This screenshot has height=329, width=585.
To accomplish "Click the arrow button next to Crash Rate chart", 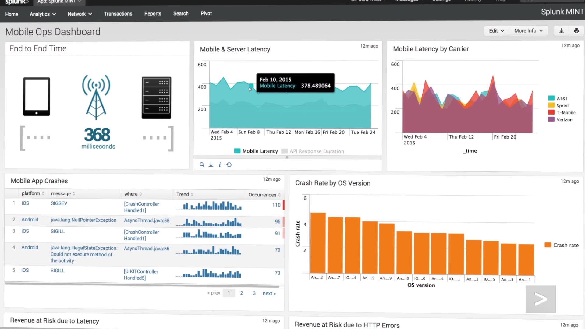I will click(541, 299).
